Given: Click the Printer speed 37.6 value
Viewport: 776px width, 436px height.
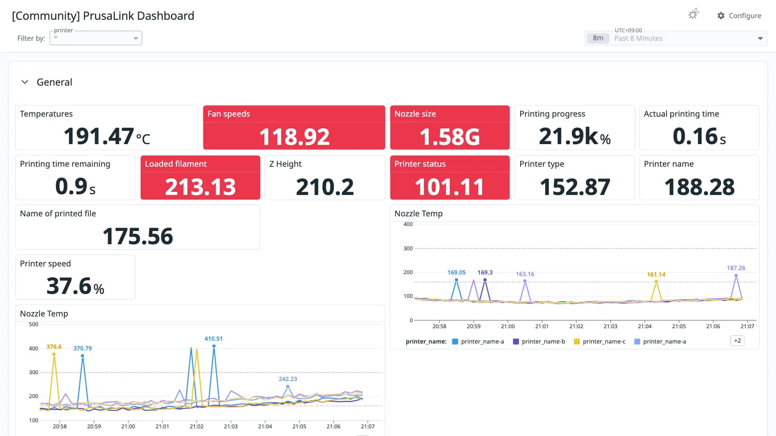Looking at the screenshot, I should 75,286.
